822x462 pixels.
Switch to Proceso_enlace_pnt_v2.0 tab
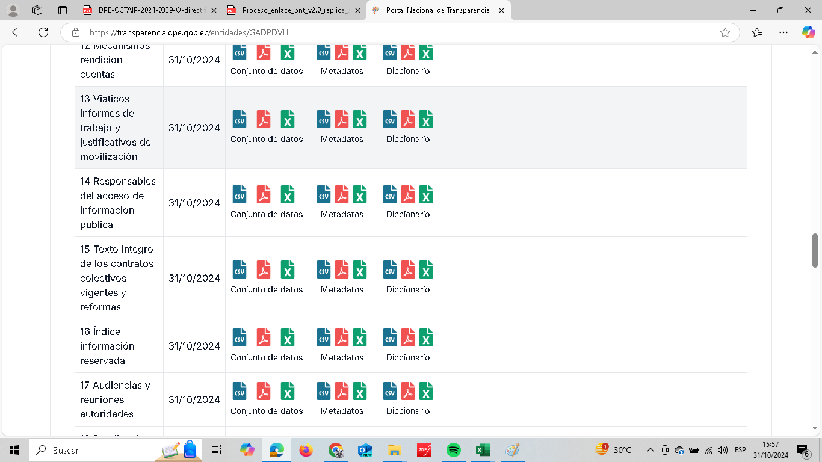(288, 10)
